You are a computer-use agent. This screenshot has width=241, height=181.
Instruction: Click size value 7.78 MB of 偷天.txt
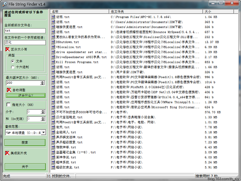coord(211,127)
